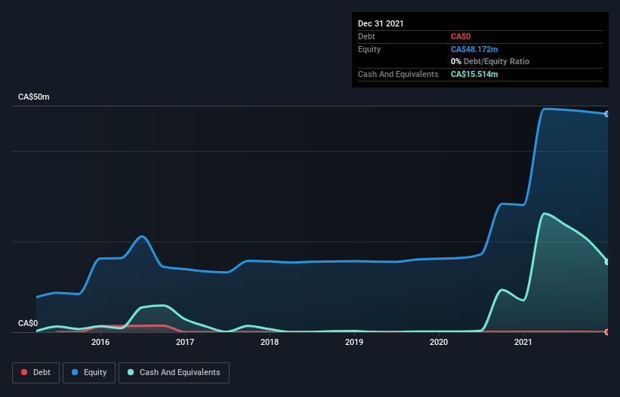Click the 2019 x-axis label
The width and height of the screenshot is (620, 397).
coord(354,342)
